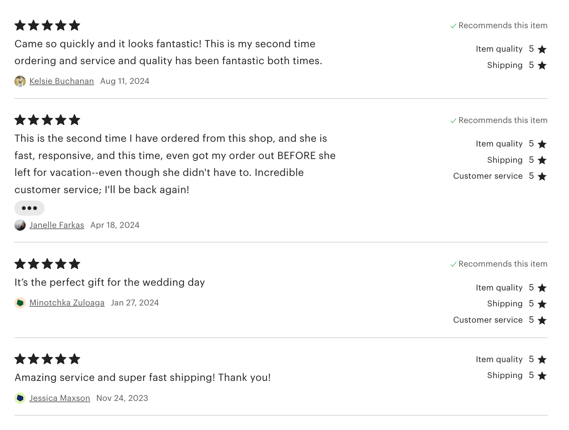Click the Aug 11, 2024 review date
The height and width of the screenshot is (430, 569).
tap(125, 81)
